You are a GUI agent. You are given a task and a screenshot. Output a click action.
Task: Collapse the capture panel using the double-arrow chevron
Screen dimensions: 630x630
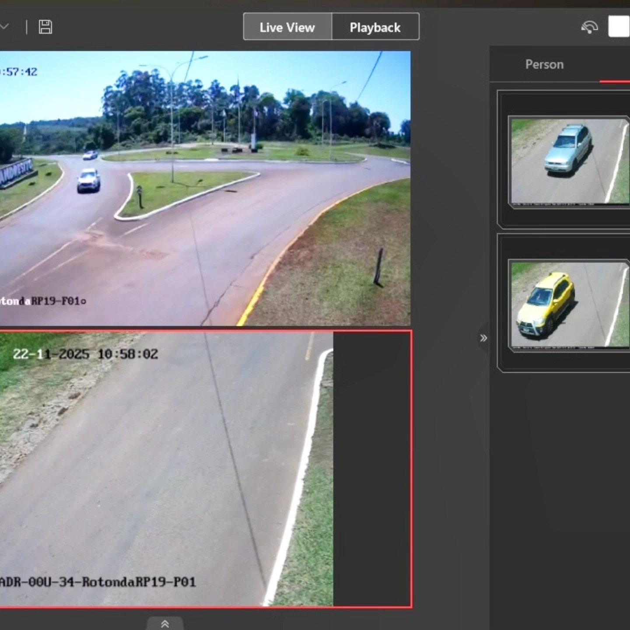[x=483, y=337]
